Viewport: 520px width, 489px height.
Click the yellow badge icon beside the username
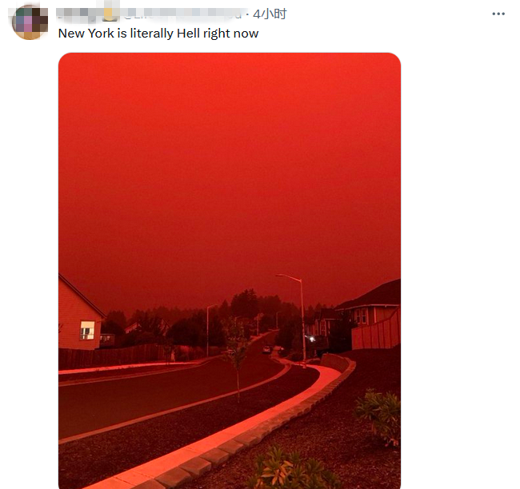point(110,14)
